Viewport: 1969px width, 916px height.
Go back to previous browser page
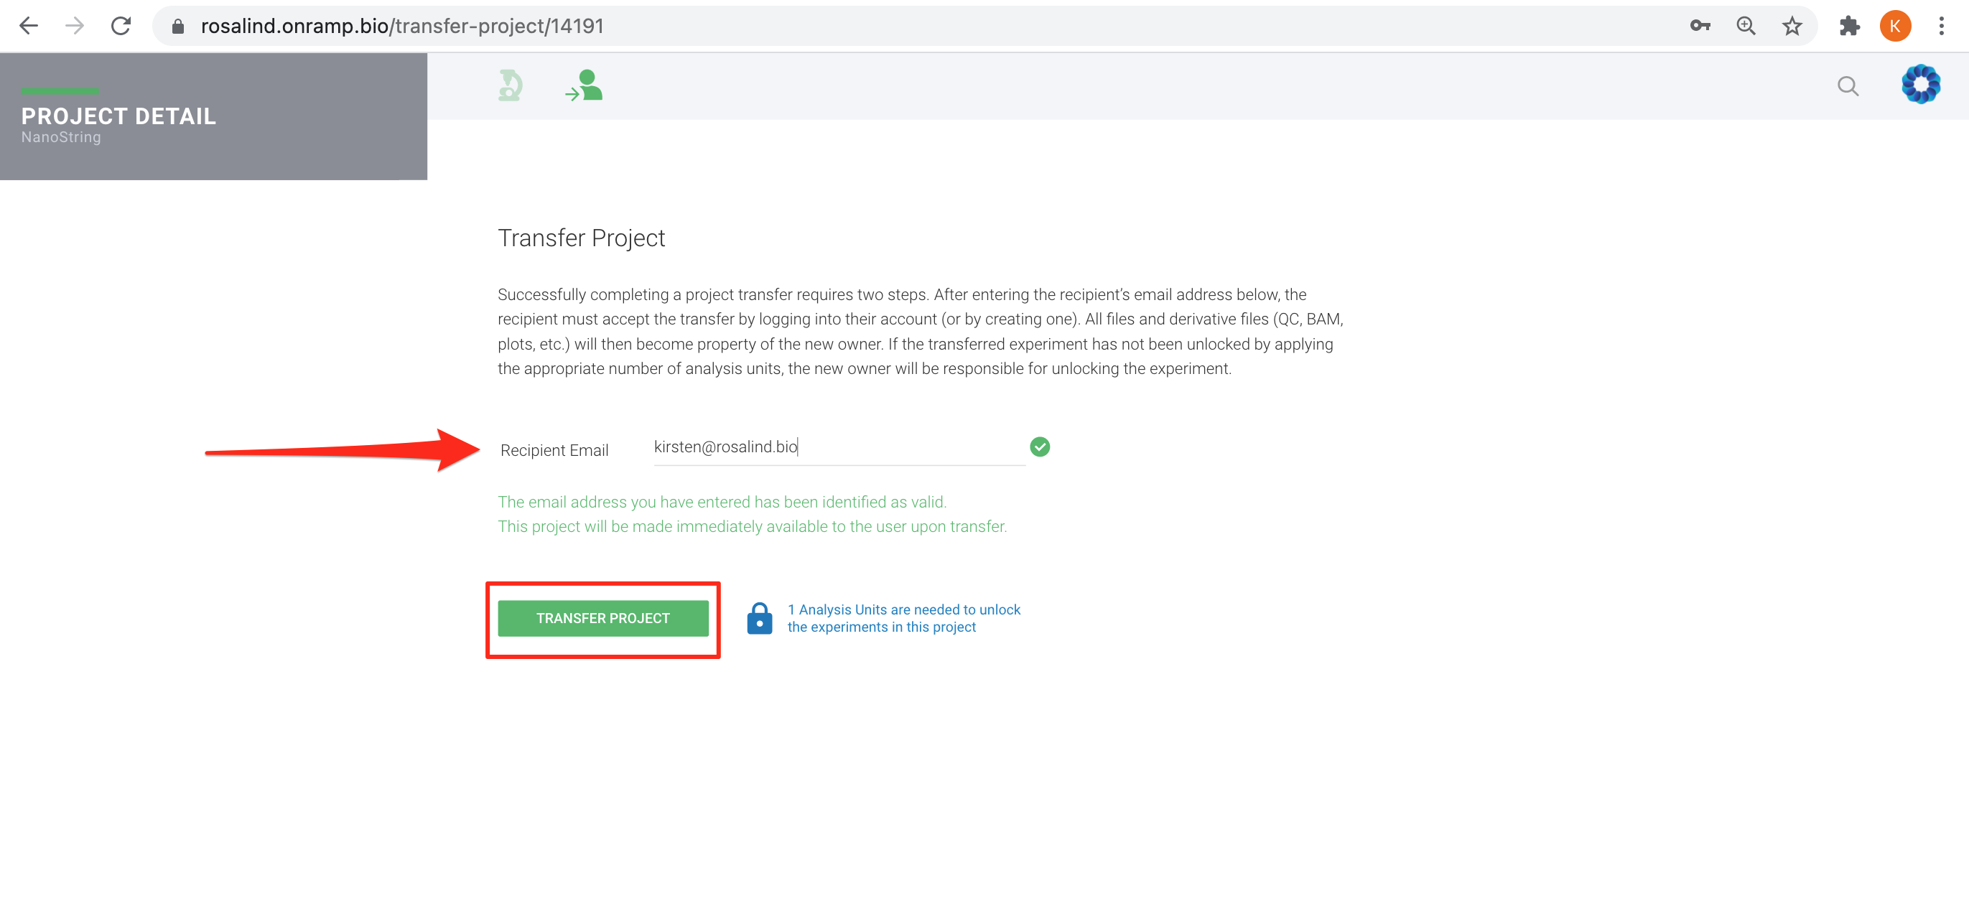(28, 26)
